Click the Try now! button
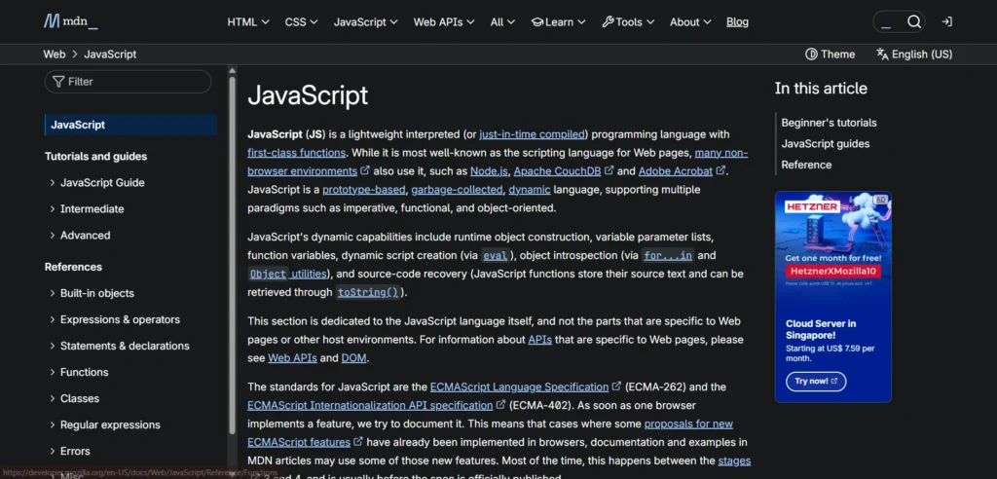Screen dimensions: 997x479 tap(816, 381)
